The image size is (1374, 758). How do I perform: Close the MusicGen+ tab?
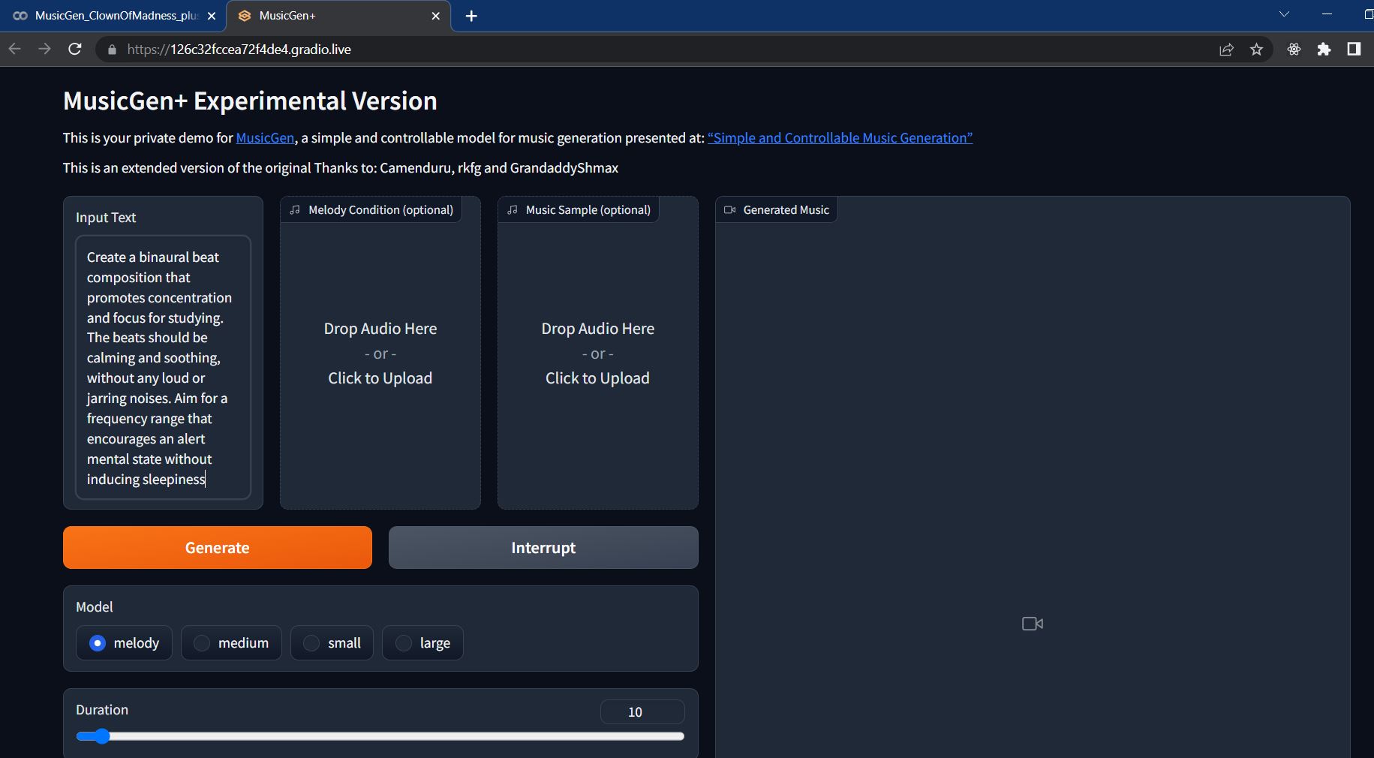(x=436, y=16)
